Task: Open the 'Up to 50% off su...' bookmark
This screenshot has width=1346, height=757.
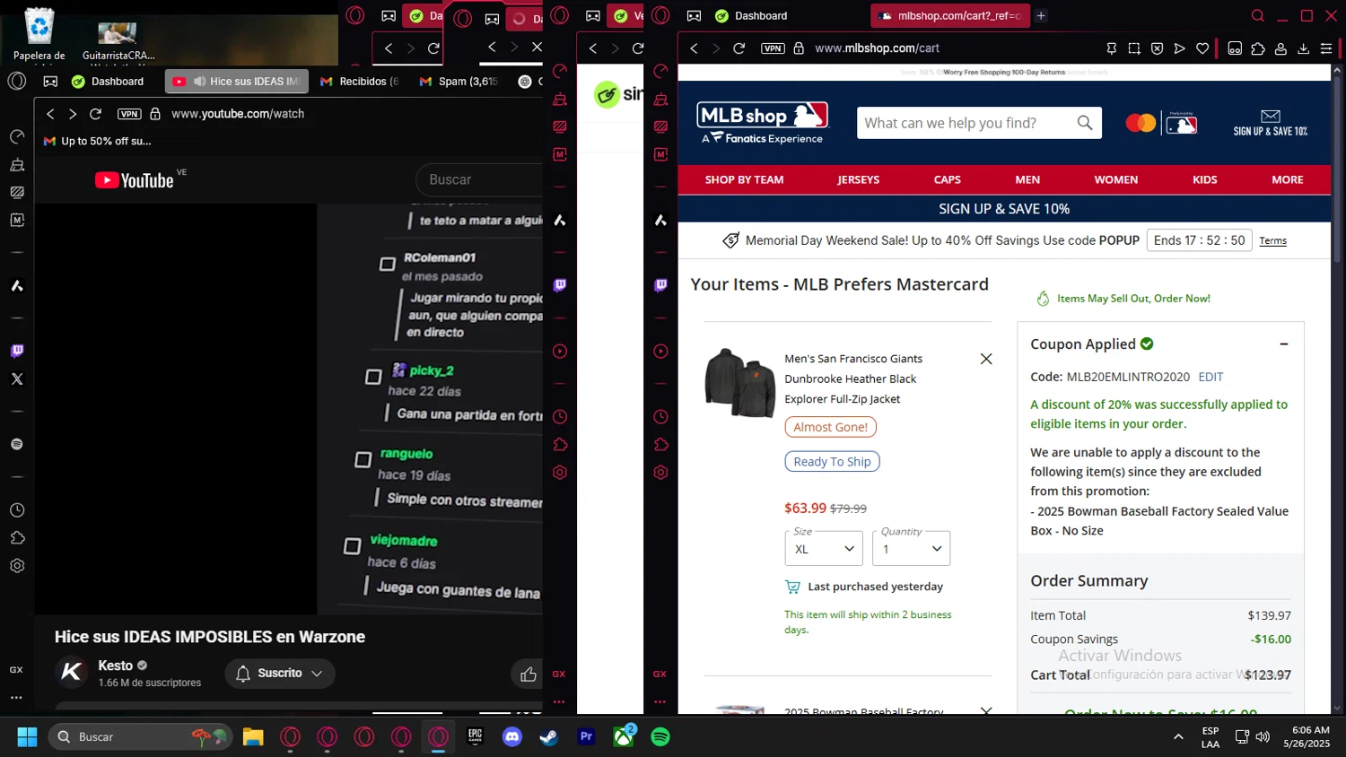Action: point(98,141)
